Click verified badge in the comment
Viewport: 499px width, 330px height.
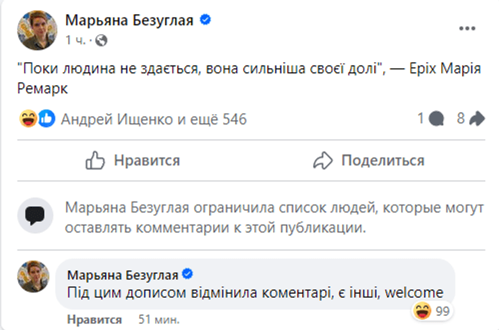tap(188, 275)
